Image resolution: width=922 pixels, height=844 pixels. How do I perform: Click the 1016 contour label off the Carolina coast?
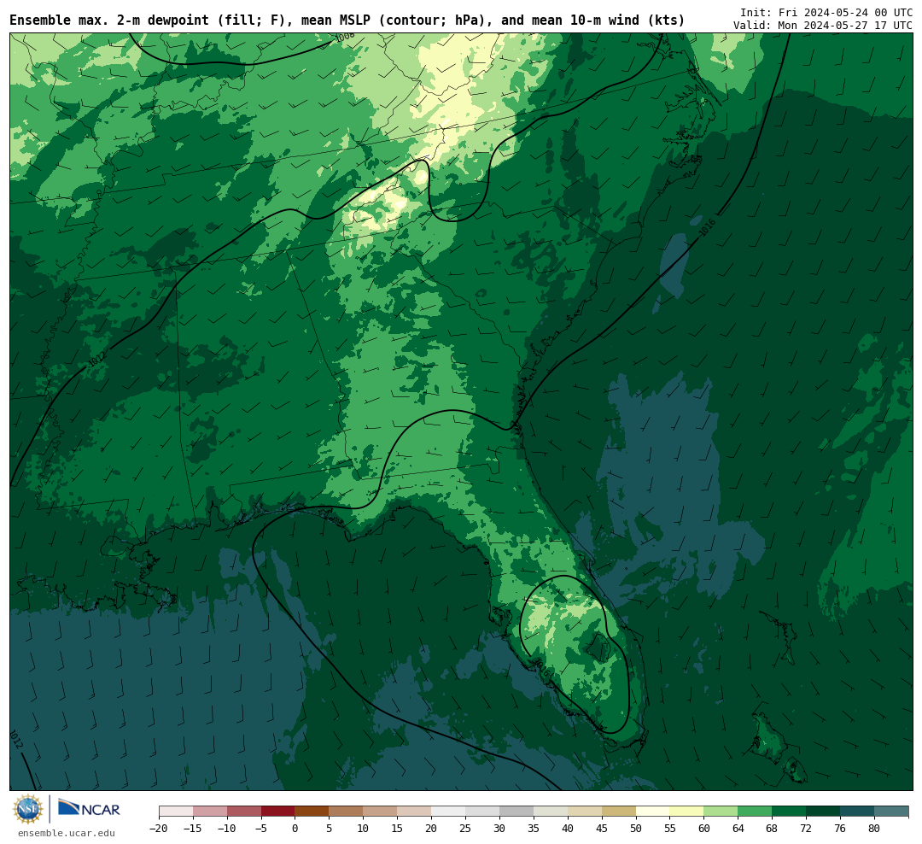point(708,228)
